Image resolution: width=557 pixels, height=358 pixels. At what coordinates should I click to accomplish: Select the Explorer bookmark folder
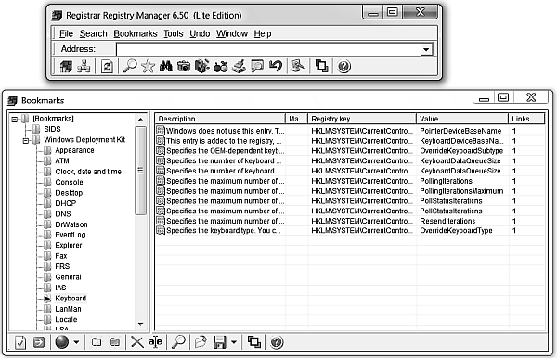(x=68, y=245)
